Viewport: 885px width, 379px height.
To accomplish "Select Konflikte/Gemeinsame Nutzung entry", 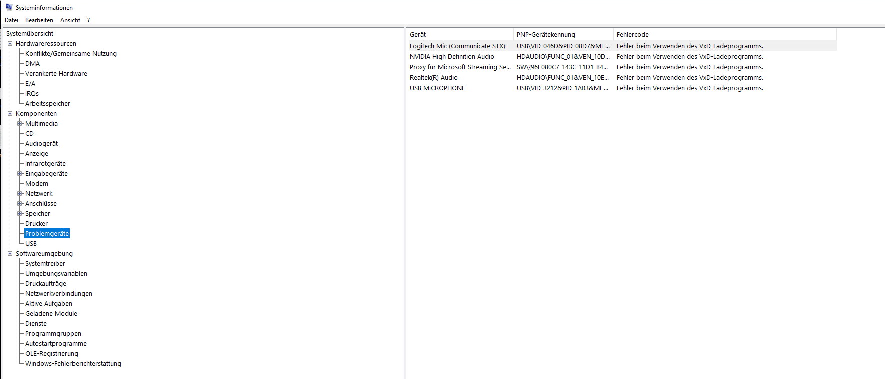I will point(71,54).
